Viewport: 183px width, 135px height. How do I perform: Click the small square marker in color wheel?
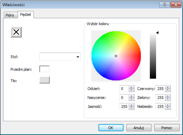click(116, 56)
